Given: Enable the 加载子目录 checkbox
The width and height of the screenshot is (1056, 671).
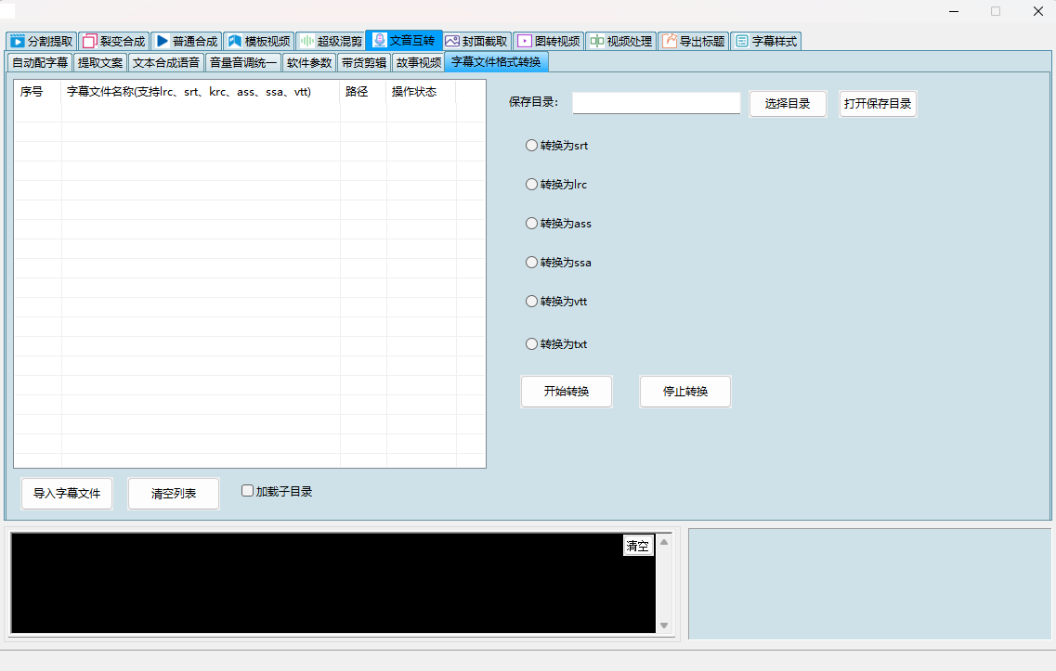Looking at the screenshot, I should click(248, 491).
